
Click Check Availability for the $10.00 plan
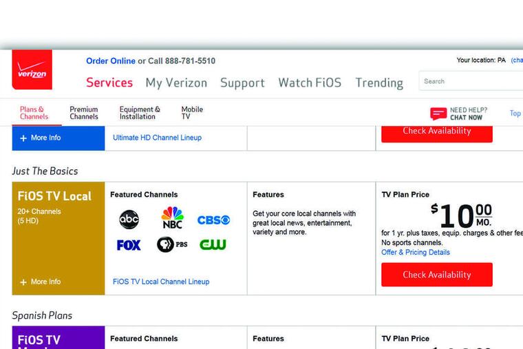click(x=437, y=275)
